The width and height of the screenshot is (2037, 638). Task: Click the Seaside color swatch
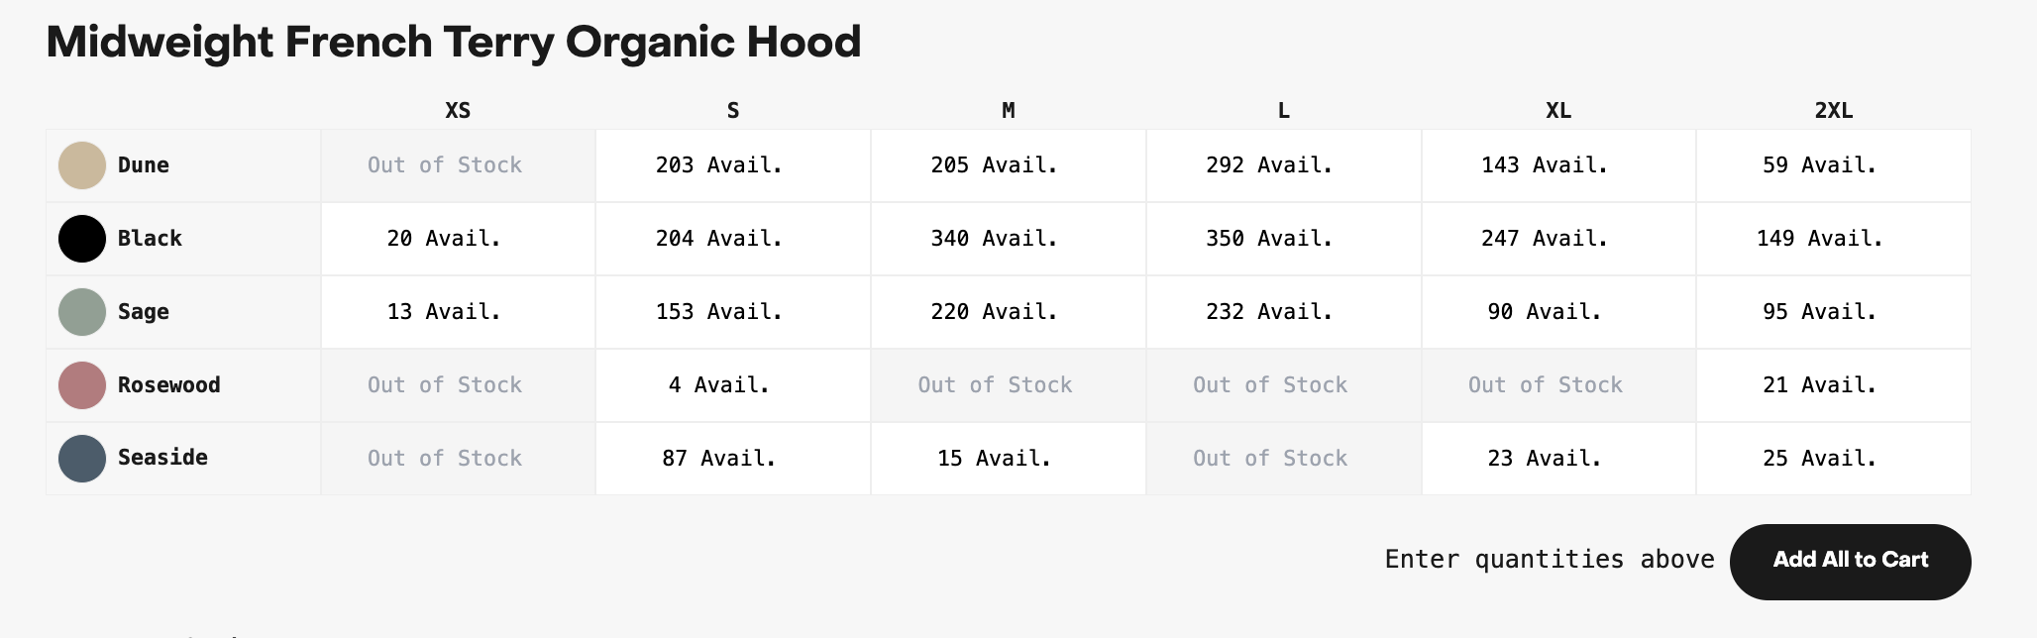coord(82,459)
